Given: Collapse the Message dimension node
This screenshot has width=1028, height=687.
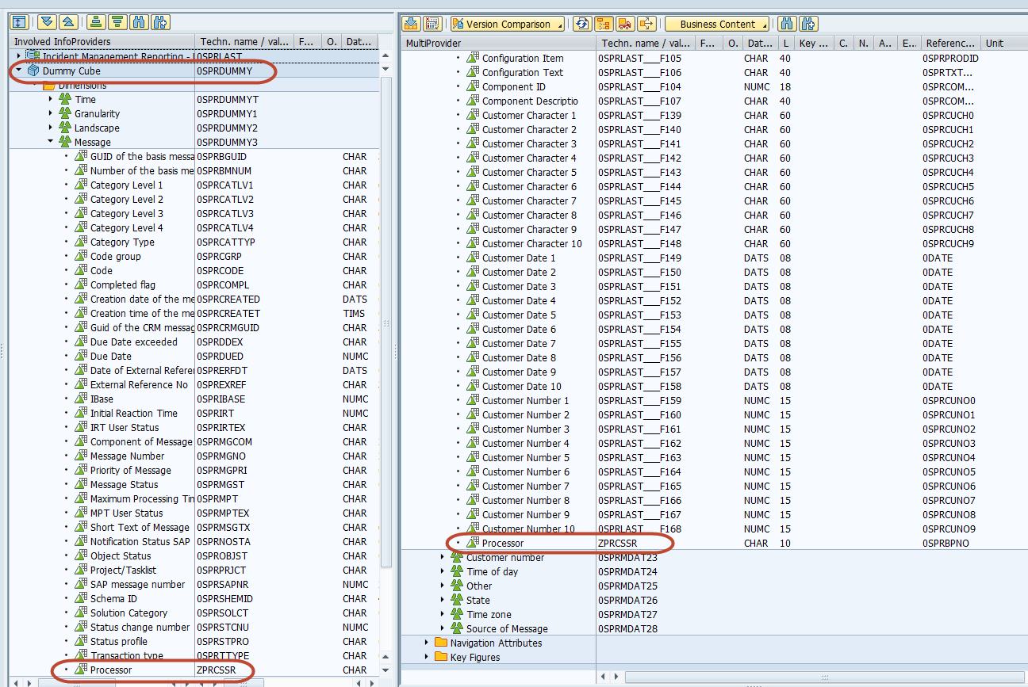Looking at the screenshot, I should coord(51,142).
